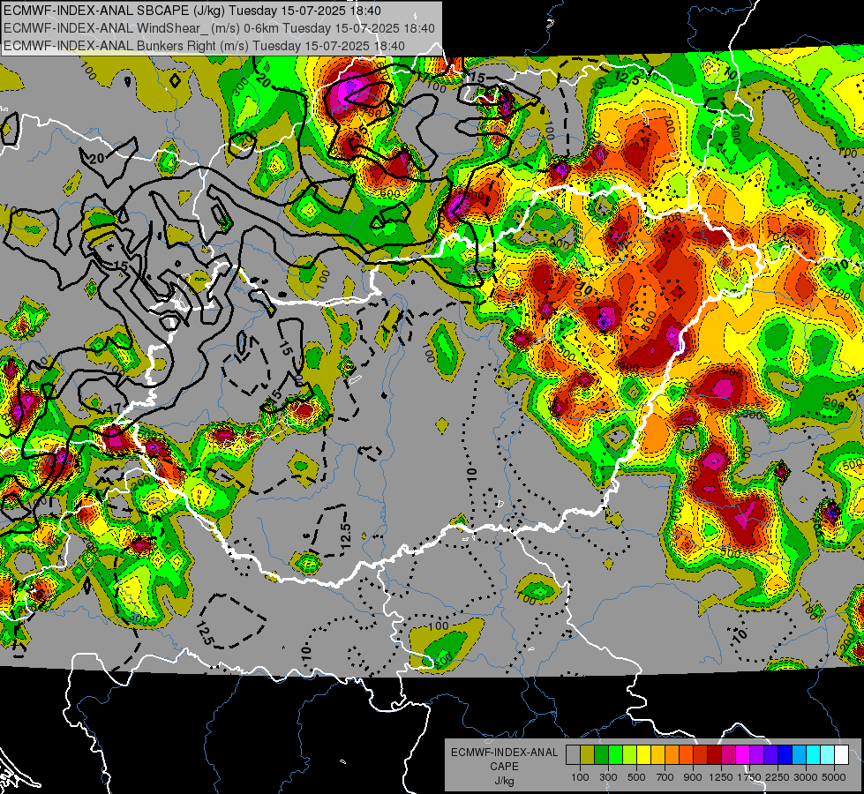This screenshot has height=794, width=864.
Task: Click the 700 legend tick label
Action: pyautogui.click(x=665, y=777)
